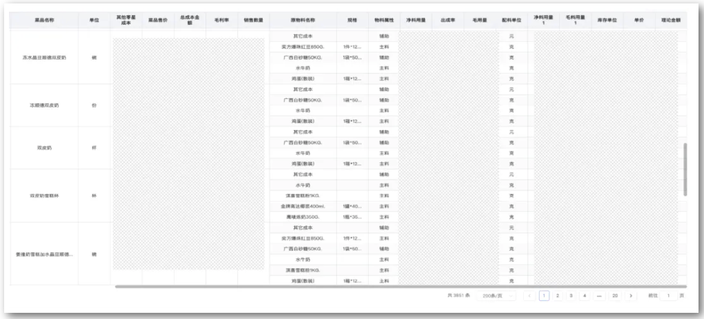Select the 双皮奶雪糕杯 dish cell

click(x=44, y=196)
